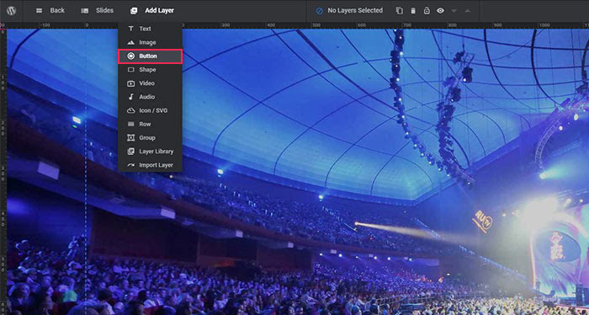Toggle layer visibility eye icon
This screenshot has width=589, height=315.
coord(440,10)
